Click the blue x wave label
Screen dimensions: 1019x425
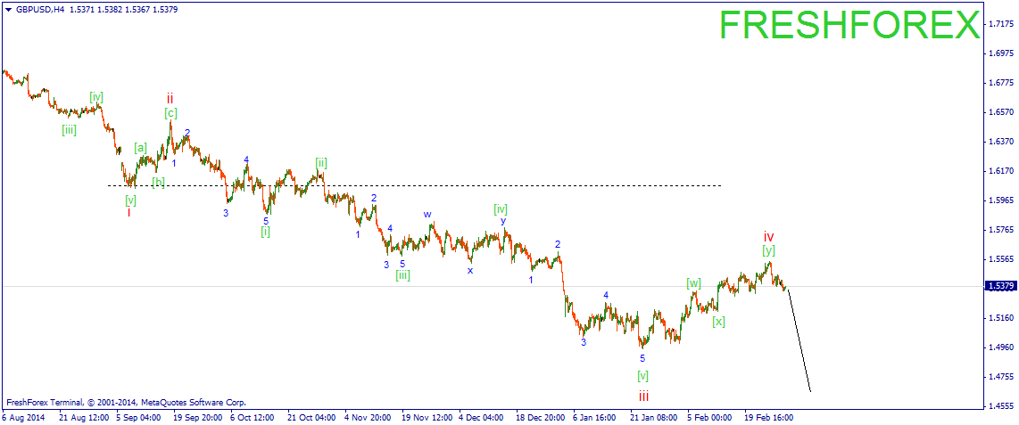[x=470, y=270]
